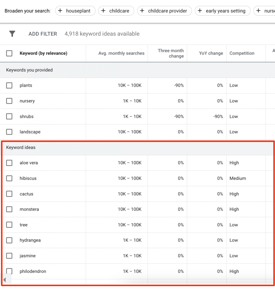Click the philodendron keyword text
Image resolution: width=275 pixels, height=296 pixels.
pyautogui.click(x=33, y=271)
